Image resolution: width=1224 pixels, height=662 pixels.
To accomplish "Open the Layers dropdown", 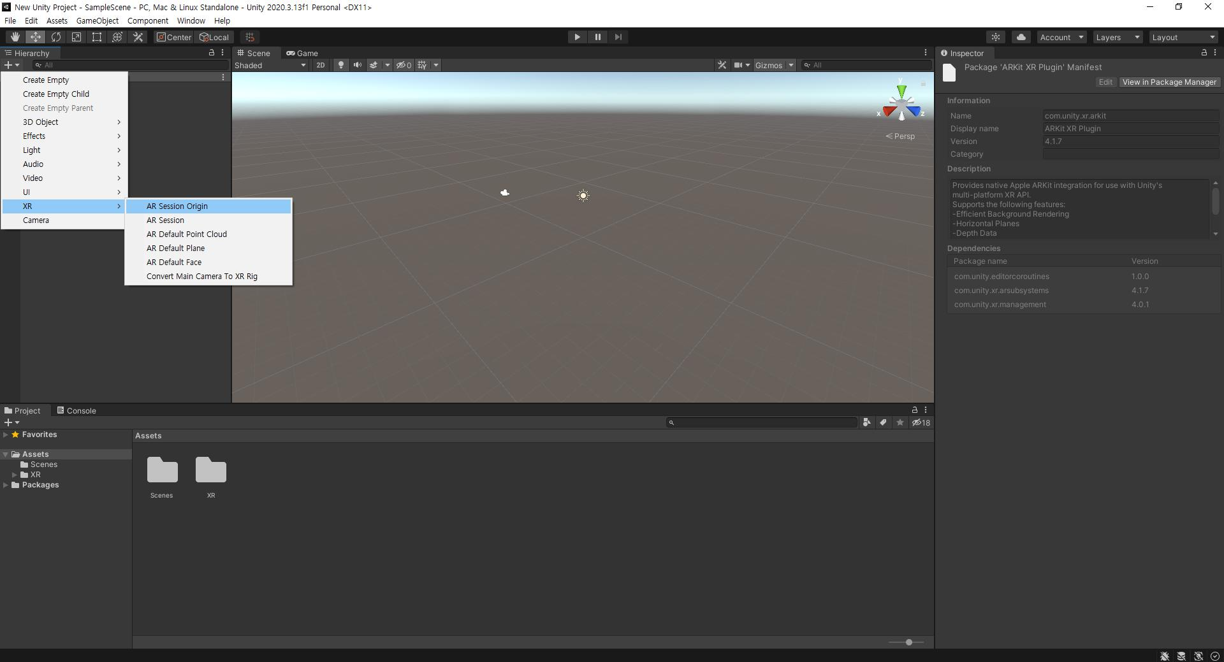I will click(x=1118, y=37).
